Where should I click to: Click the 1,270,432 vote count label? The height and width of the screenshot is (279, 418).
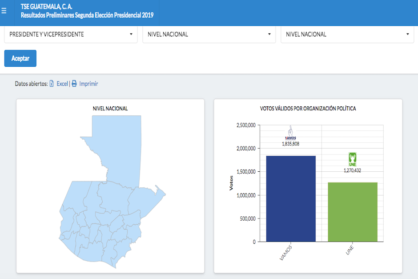[x=352, y=170]
